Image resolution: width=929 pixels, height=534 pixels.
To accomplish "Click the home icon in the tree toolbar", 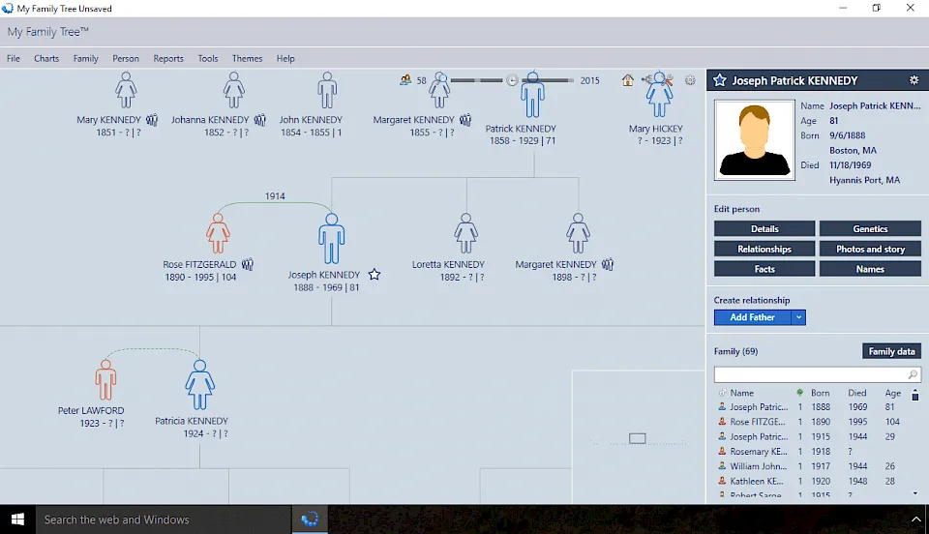I will 627,80.
